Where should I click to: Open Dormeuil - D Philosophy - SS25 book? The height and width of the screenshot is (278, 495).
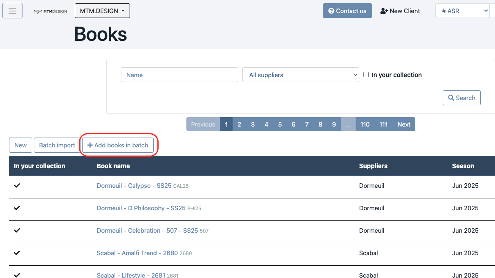(141, 208)
